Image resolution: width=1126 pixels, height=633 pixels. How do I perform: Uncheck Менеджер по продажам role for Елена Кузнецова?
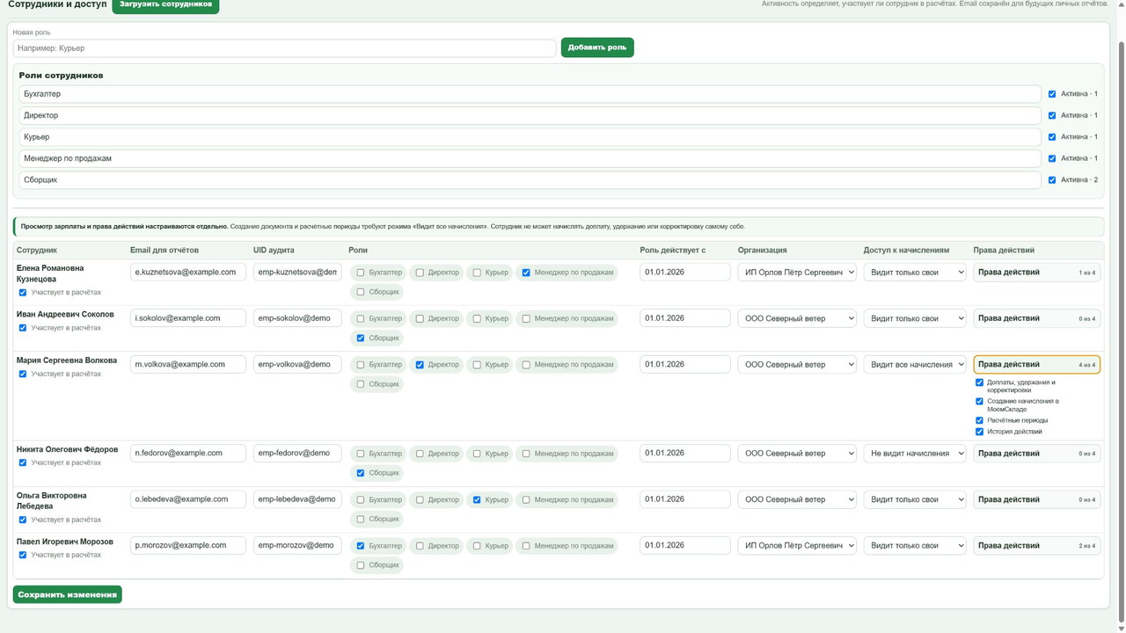pyautogui.click(x=526, y=273)
